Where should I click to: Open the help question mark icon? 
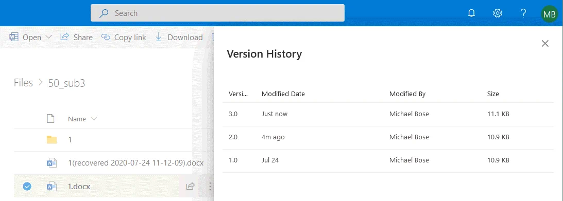[x=523, y=13]
